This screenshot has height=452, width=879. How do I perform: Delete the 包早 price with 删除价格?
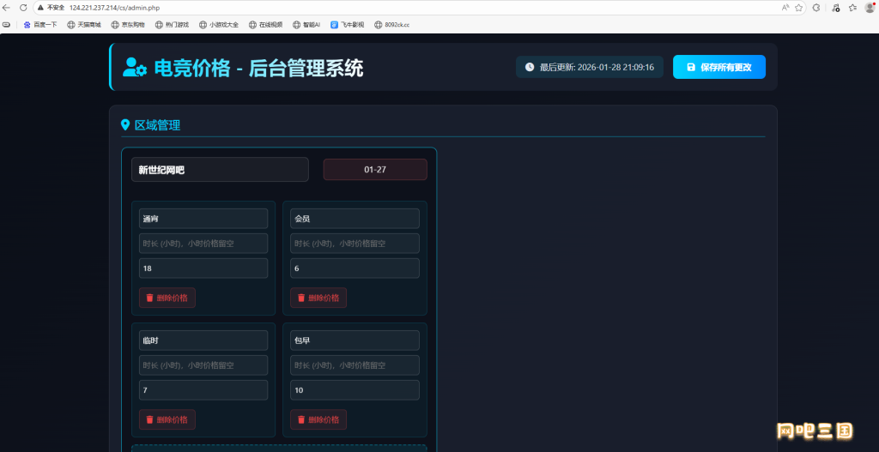(x=318, y=419)
